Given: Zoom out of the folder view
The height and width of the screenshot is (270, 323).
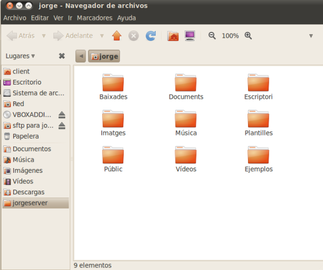Looking at the screenshot, I should 212,36.
